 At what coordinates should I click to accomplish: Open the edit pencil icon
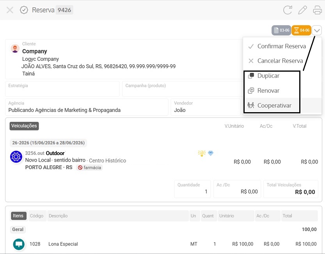[302, 10]
